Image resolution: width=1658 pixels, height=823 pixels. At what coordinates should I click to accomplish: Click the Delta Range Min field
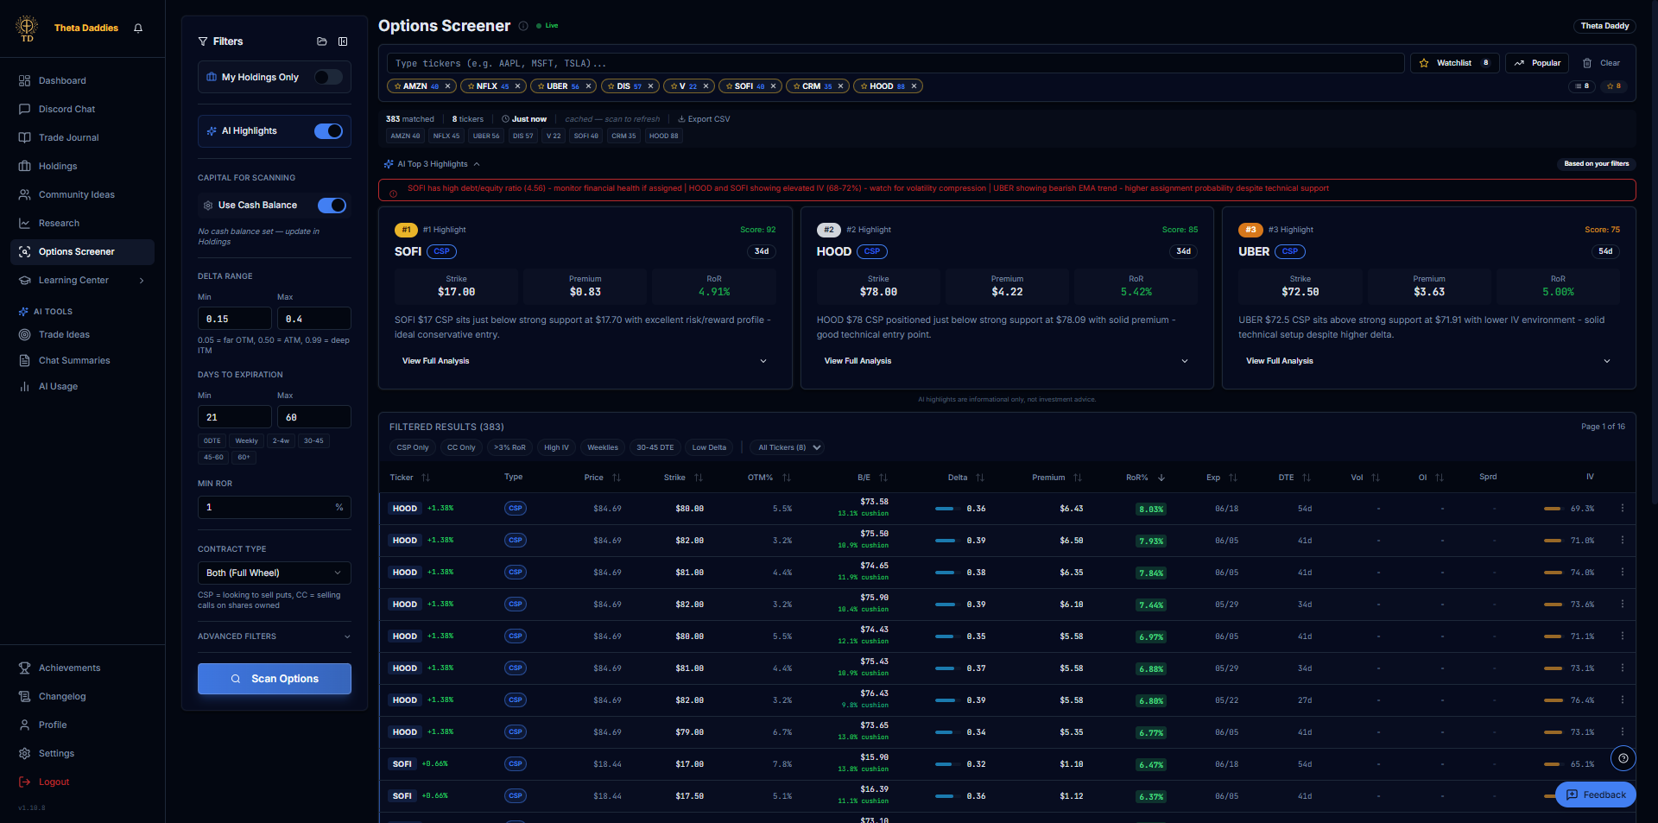pyautogui.click(x=235, y=319)
